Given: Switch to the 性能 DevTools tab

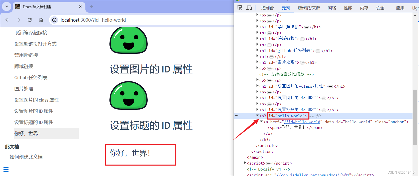Looking at the screenshot, I should (348, 8).
